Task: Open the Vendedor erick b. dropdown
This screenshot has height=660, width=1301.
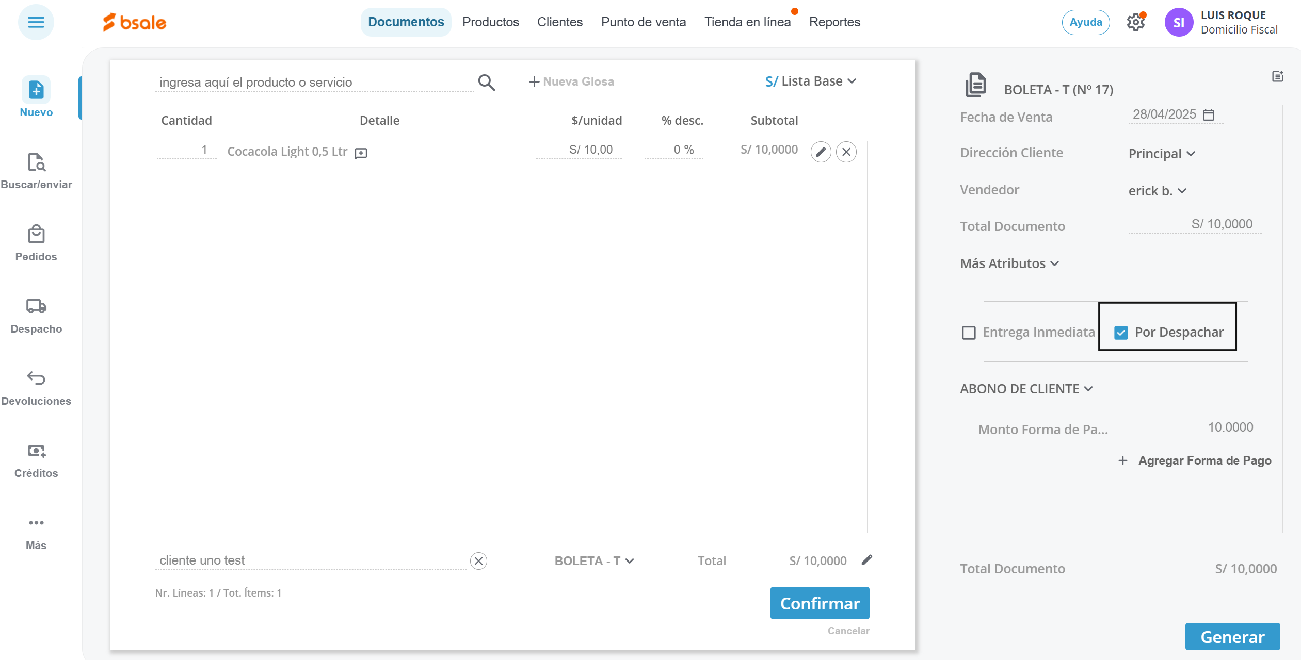Action: [x=1157, y=191]
